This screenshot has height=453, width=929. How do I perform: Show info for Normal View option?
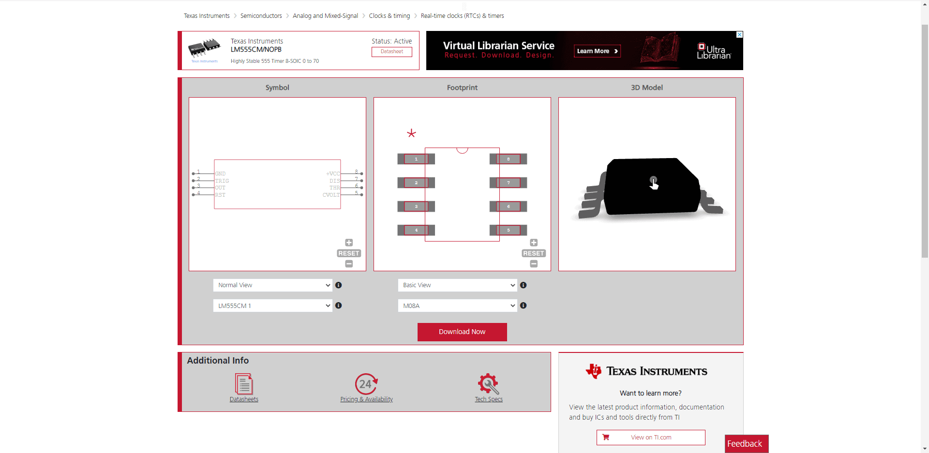click(x=339, y=285)
